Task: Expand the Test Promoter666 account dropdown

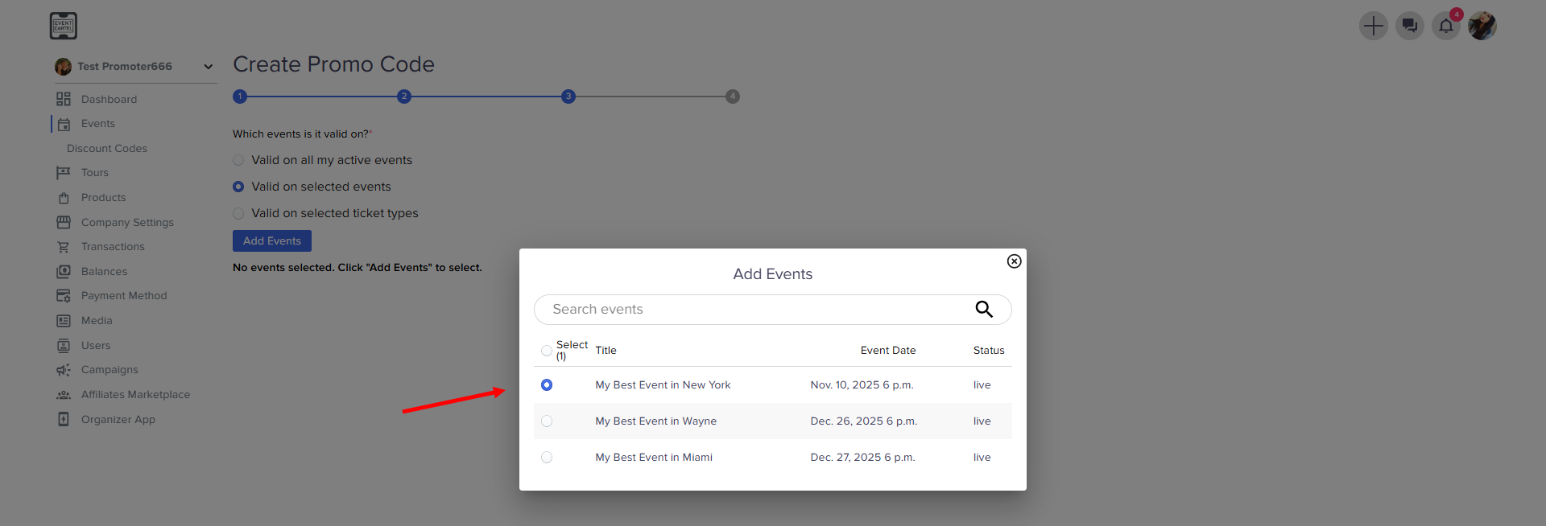Action: pyautogui.click(x=208, y=67)
